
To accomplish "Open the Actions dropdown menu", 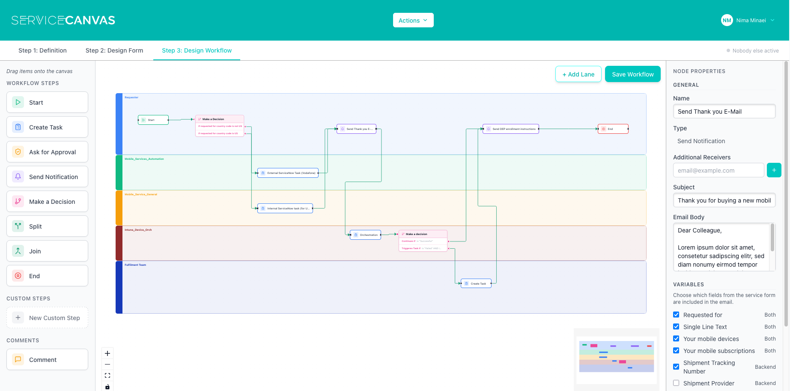I will tap(413, 21).
